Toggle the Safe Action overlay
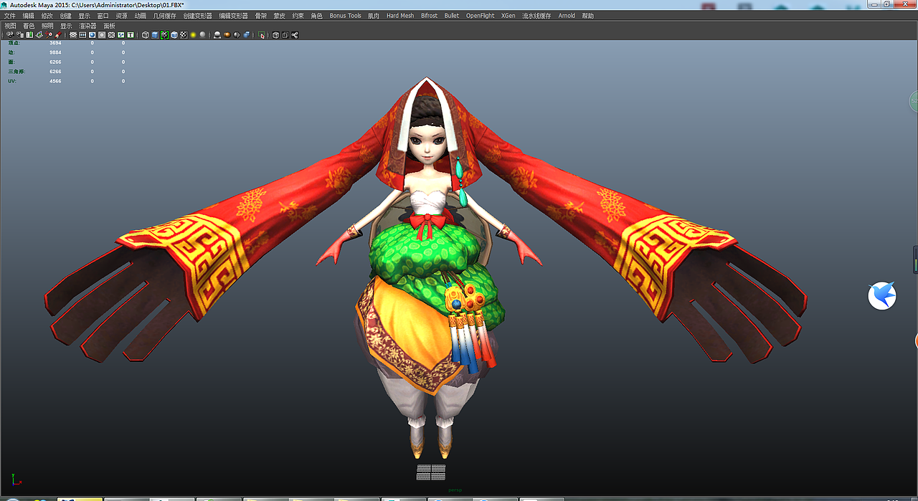The width and height of the screenshot is (918, 501). 121,34
